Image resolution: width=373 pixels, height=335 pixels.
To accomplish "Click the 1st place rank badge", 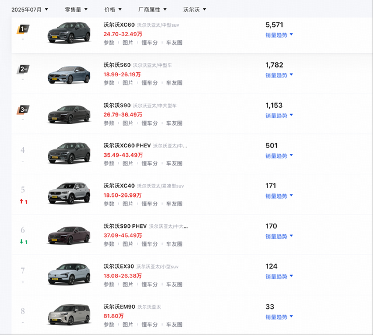I will (23, 29).
